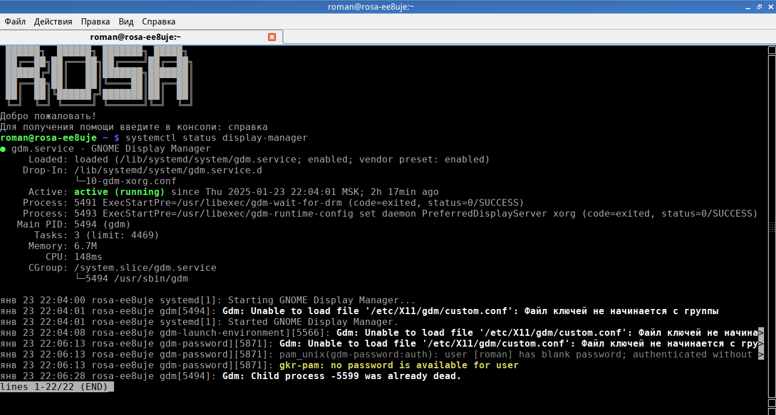The width and height of the screenshot is (776, 415).
Task: Click the scrollbar down arrow
Action: tap(771, 410)
